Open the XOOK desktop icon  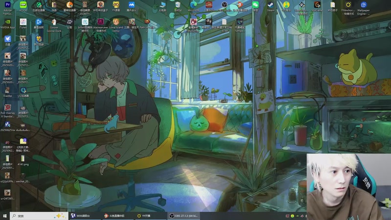[23, 6]
